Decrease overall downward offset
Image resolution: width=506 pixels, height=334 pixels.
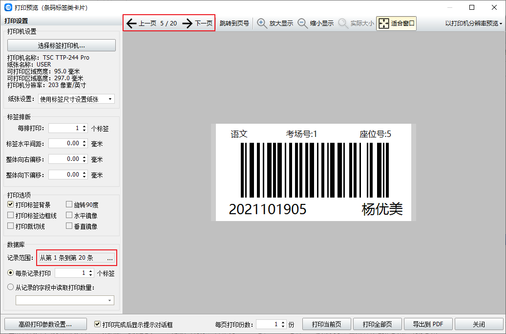(x=84, y=177)
